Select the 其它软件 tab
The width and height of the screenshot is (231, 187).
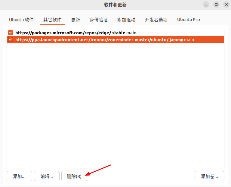pos(52,20)
